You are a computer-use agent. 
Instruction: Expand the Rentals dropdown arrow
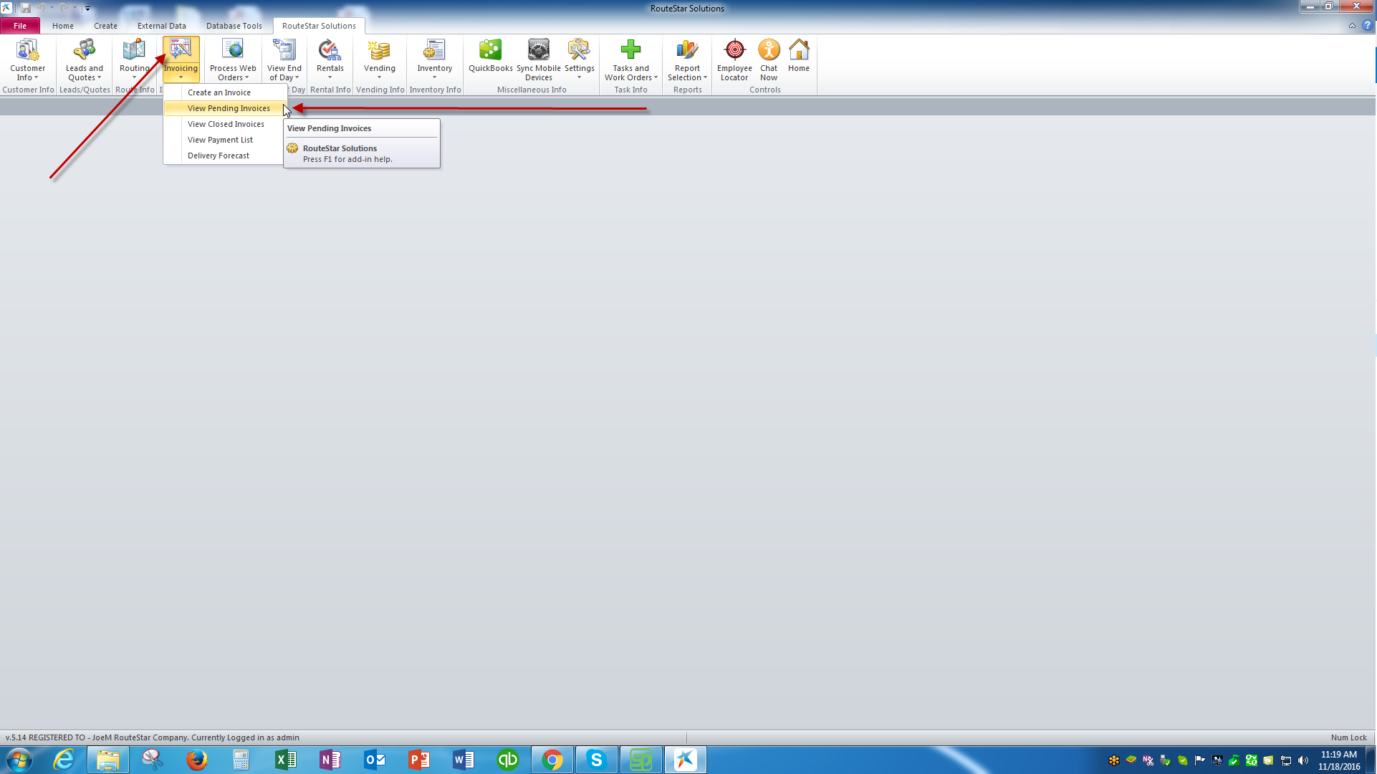(330, 77)
